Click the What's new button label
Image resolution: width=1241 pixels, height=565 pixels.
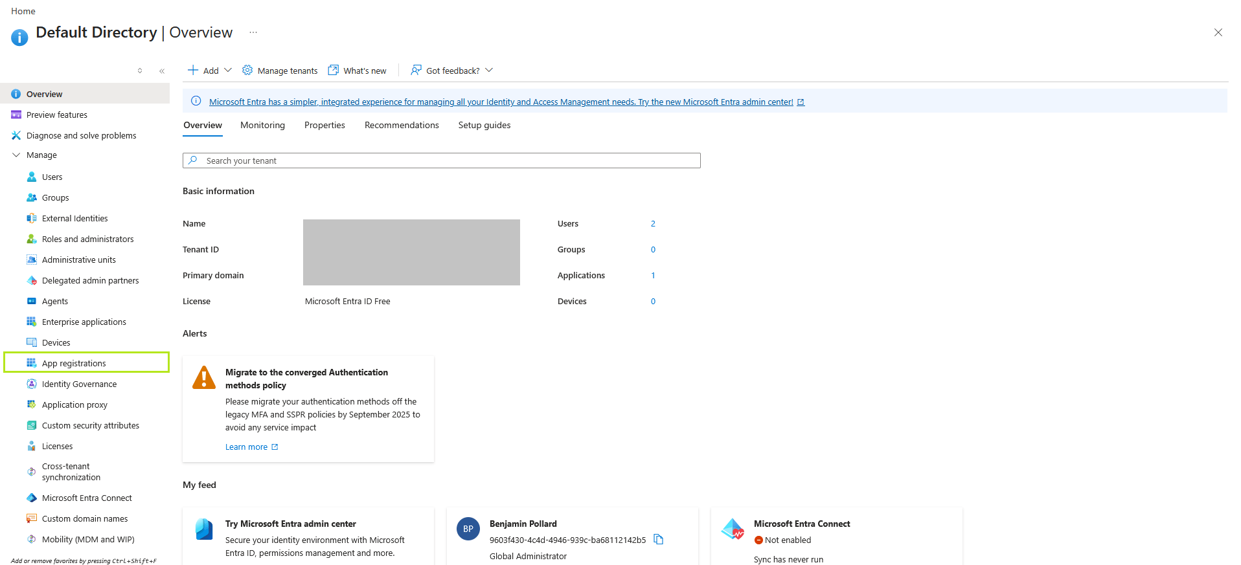[x=365, y=71]
